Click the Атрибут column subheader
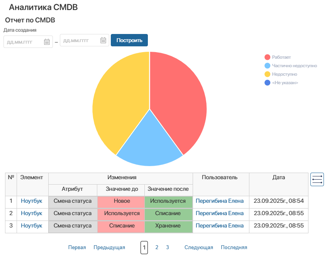This screenshot has height=258, width=327. coord(72,189)
